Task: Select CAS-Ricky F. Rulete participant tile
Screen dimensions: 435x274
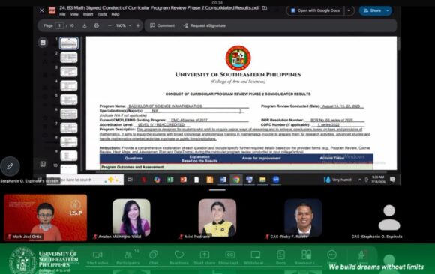Action: click(303, 218)
